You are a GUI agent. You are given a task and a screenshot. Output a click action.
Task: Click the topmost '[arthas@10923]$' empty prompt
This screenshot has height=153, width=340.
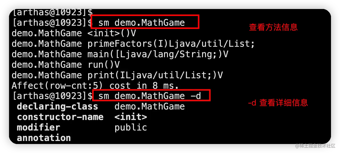(53, 12)
